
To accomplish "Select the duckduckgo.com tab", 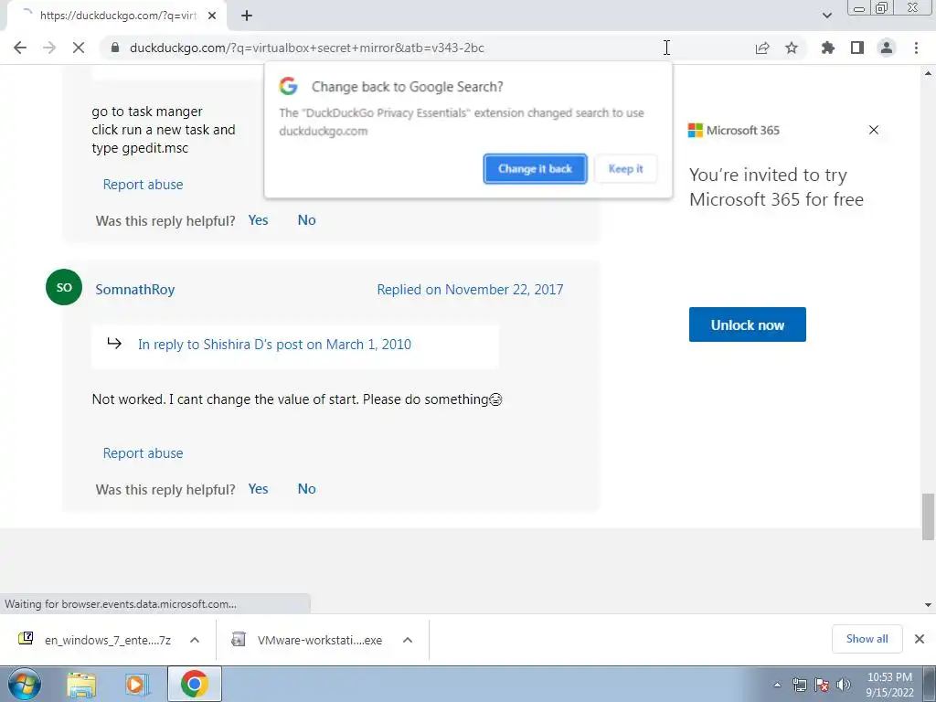I will 117,16.
